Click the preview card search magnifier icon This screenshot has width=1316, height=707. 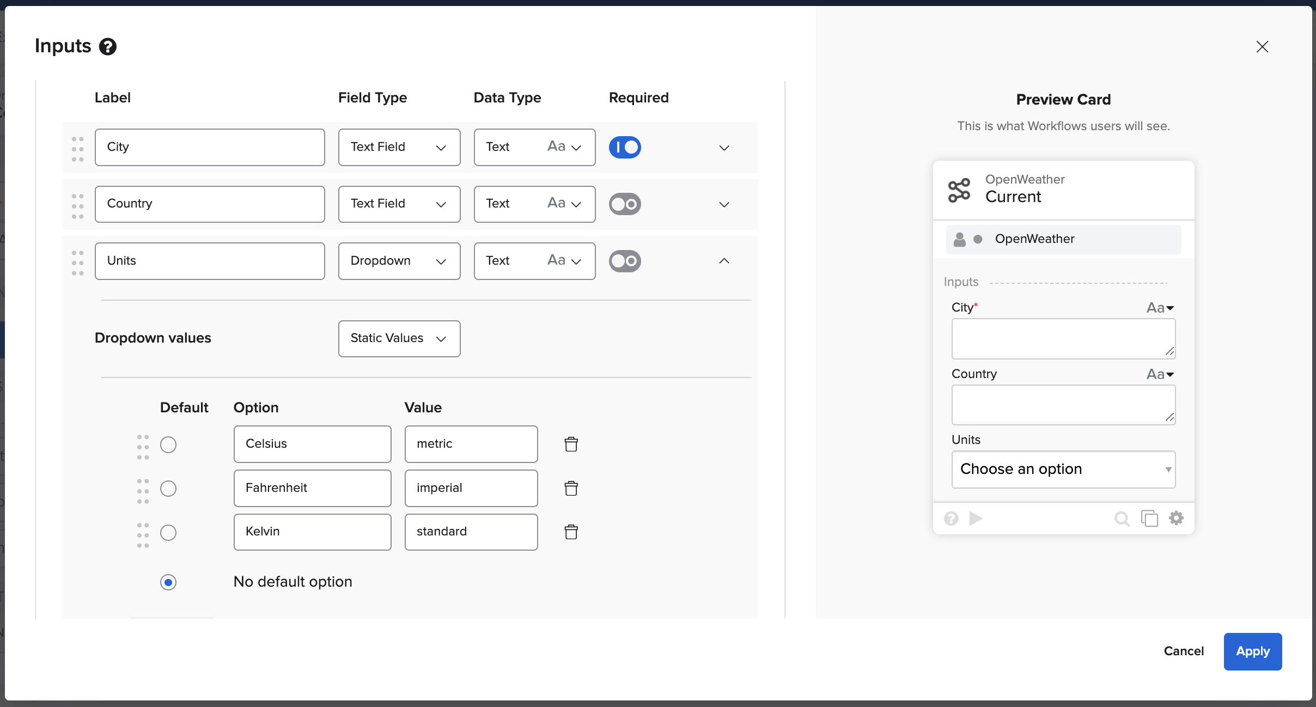pyautogui.click(x=1122, y=518)
